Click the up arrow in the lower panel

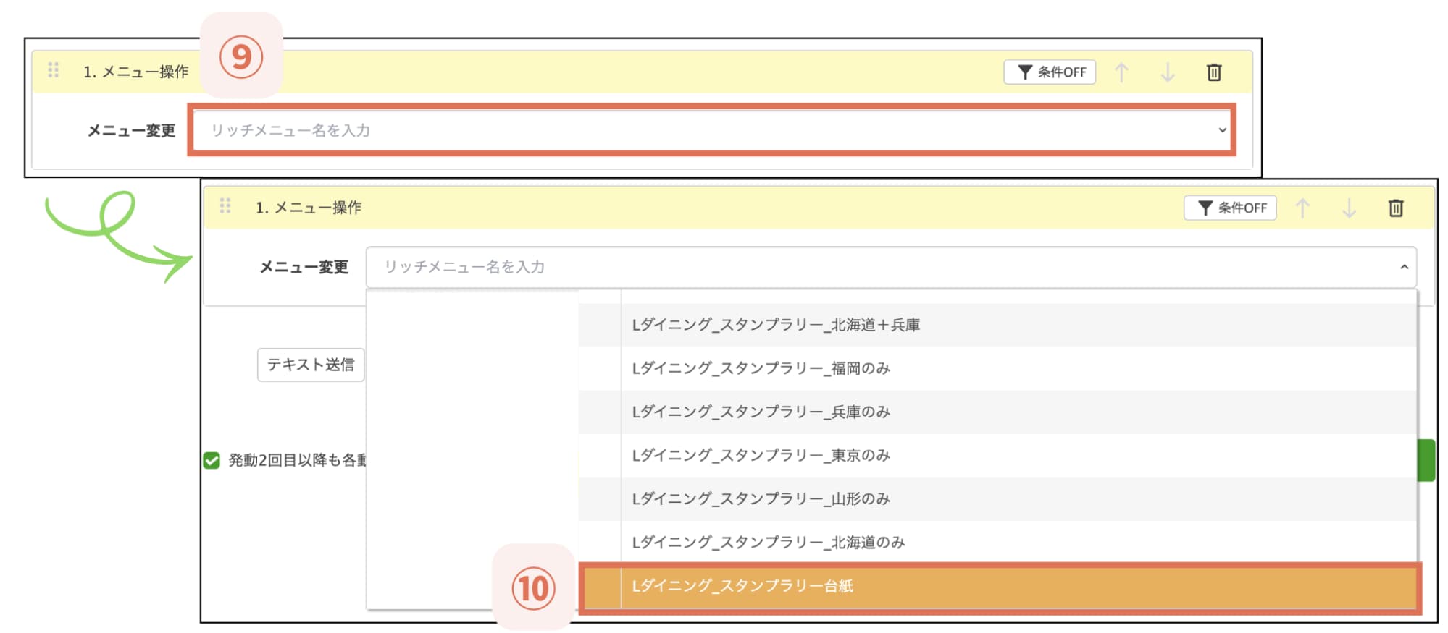tap(1302, 208)
